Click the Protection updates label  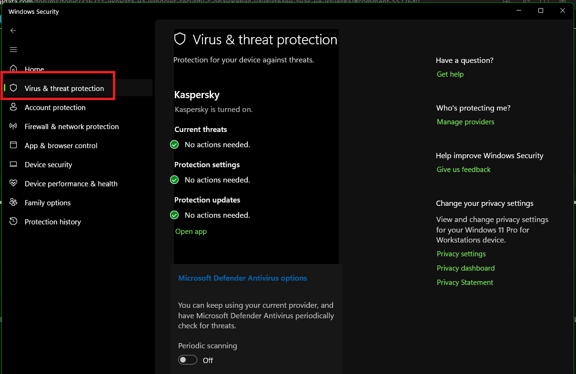click(207, 200)
